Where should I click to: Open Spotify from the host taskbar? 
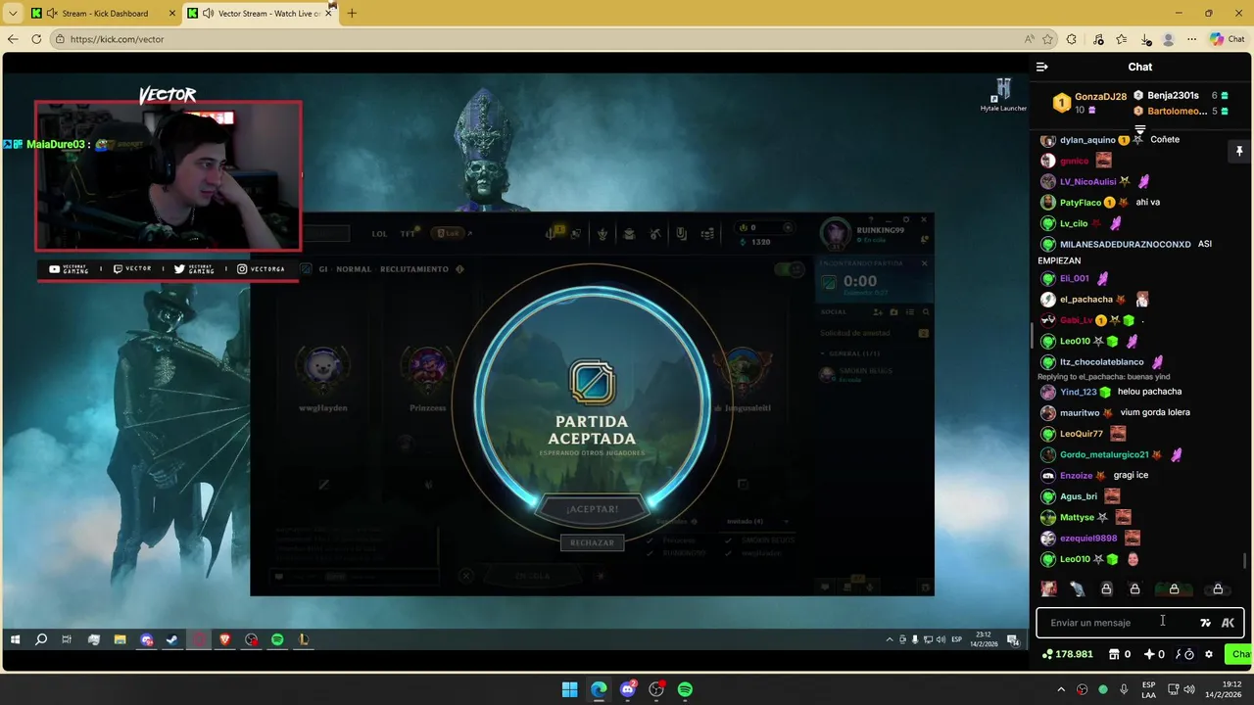coord(685,689)
